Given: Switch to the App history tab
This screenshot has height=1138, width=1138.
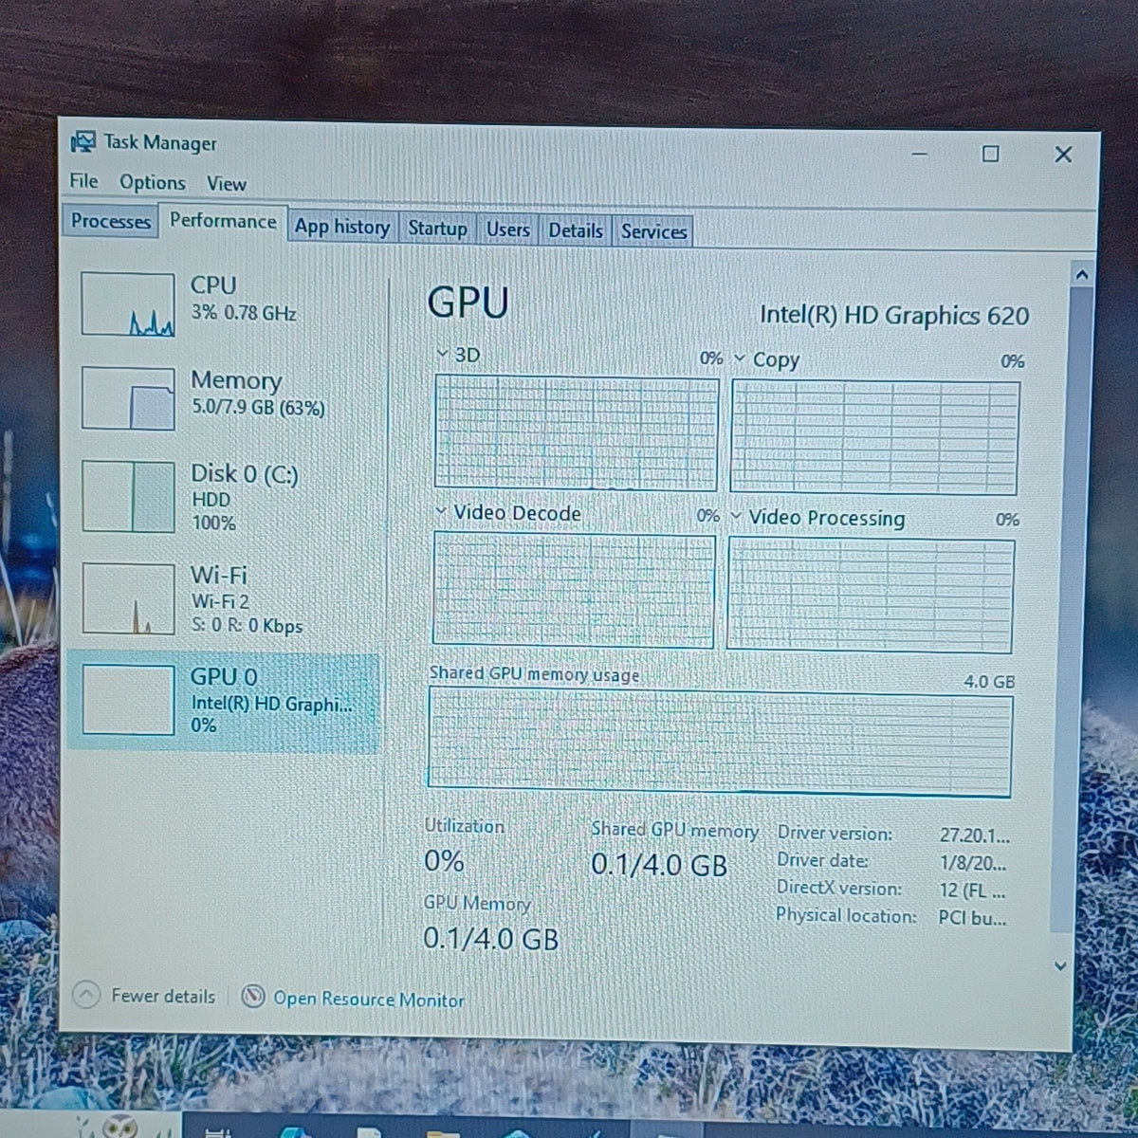Looking at the screenshot, I should (x=342, y=228).
